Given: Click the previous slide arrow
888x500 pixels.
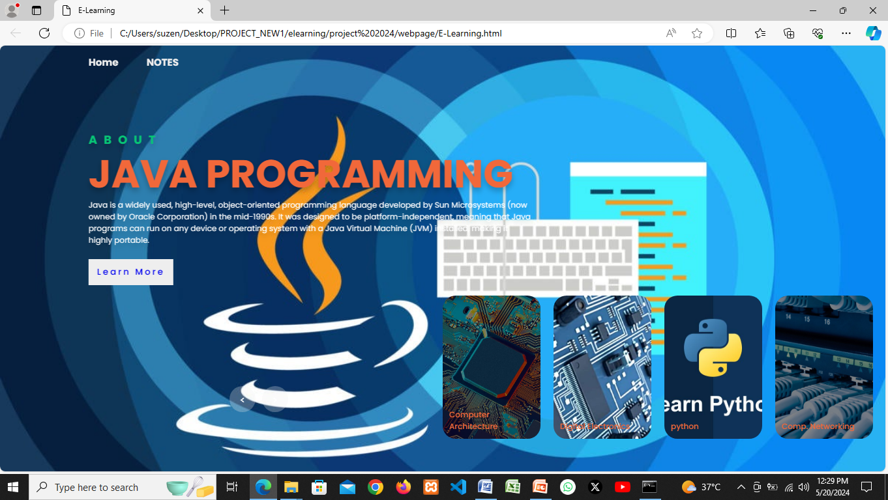Looking at the screenshot, I should [242, 399].
